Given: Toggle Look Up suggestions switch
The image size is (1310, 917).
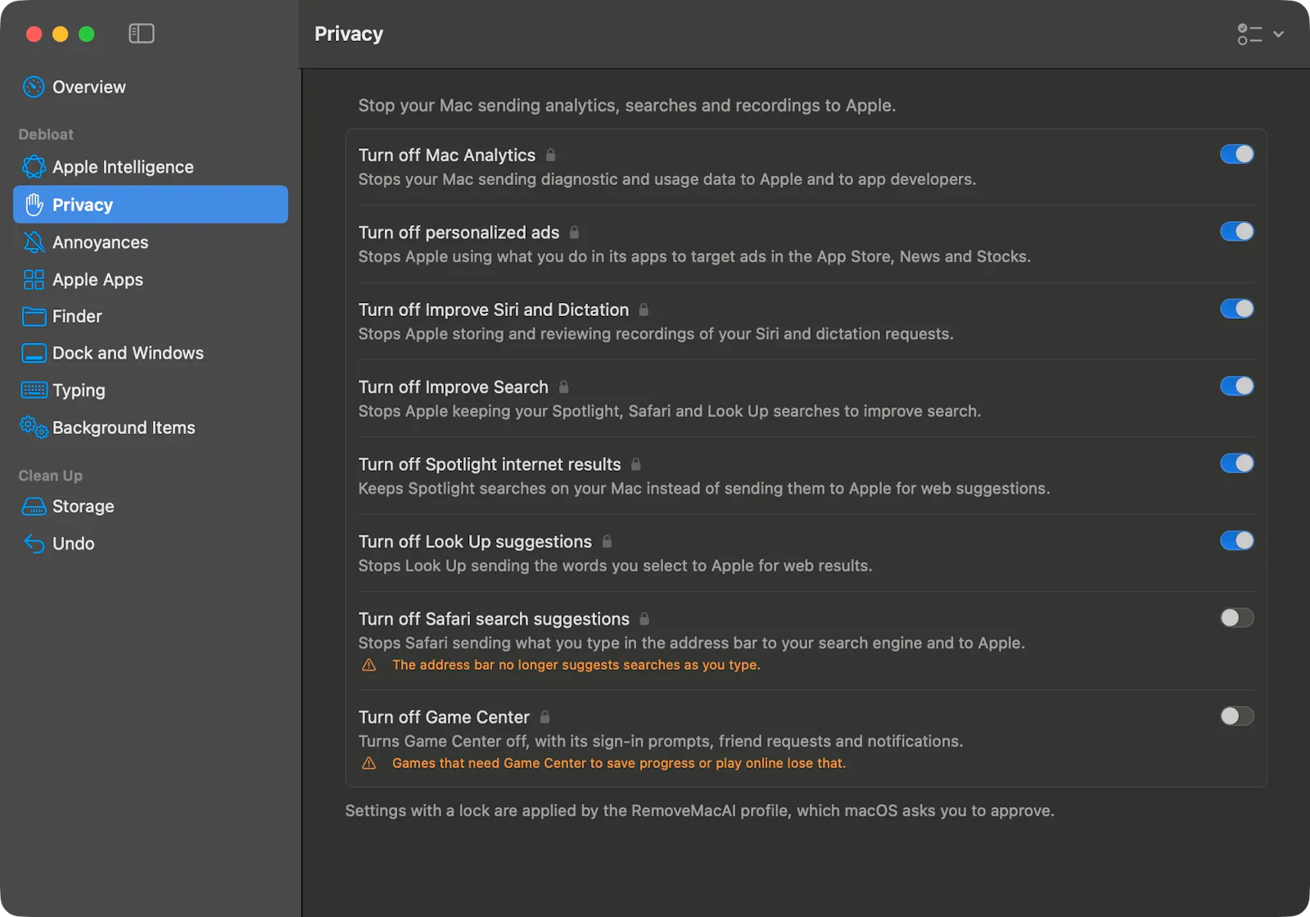Looking at the screenshot, I should click(x=1236, y=540).
